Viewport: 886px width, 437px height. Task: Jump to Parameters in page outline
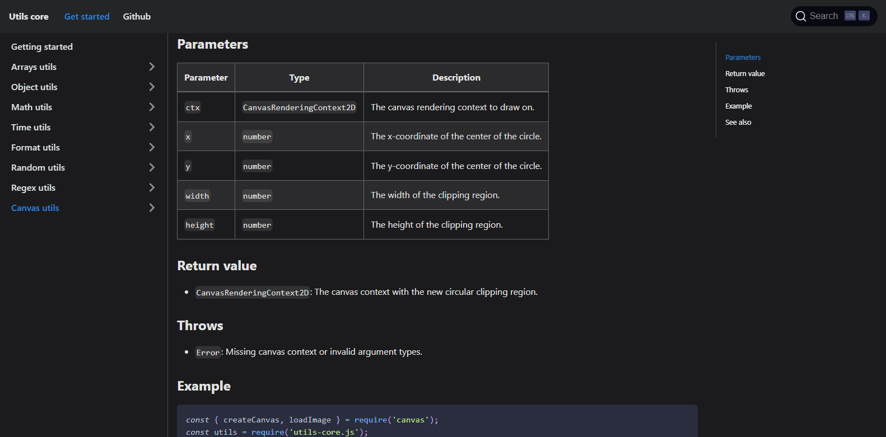pos(743,58)
